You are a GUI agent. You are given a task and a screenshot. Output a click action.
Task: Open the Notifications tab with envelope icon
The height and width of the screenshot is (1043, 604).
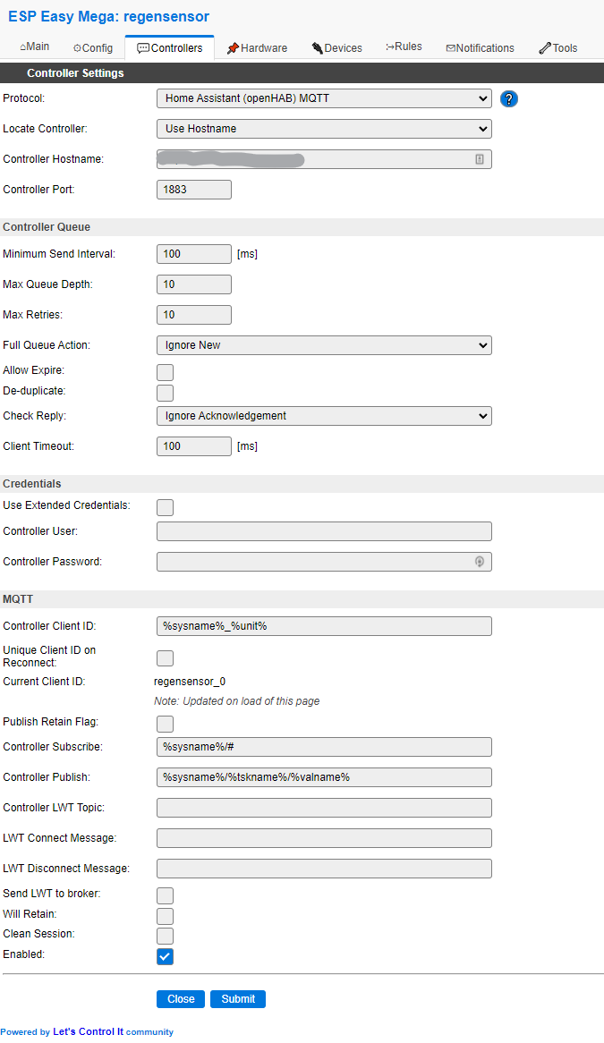coord(481,48)
